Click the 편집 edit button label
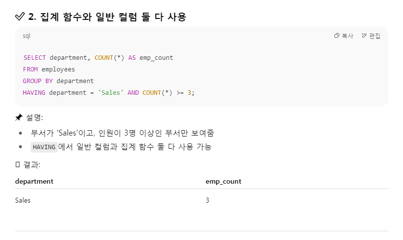This screenshot has width=403, height=240. click(375, 36)
